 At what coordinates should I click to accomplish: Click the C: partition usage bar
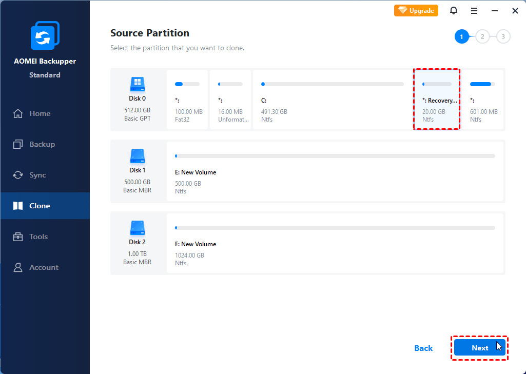point(333,84)
